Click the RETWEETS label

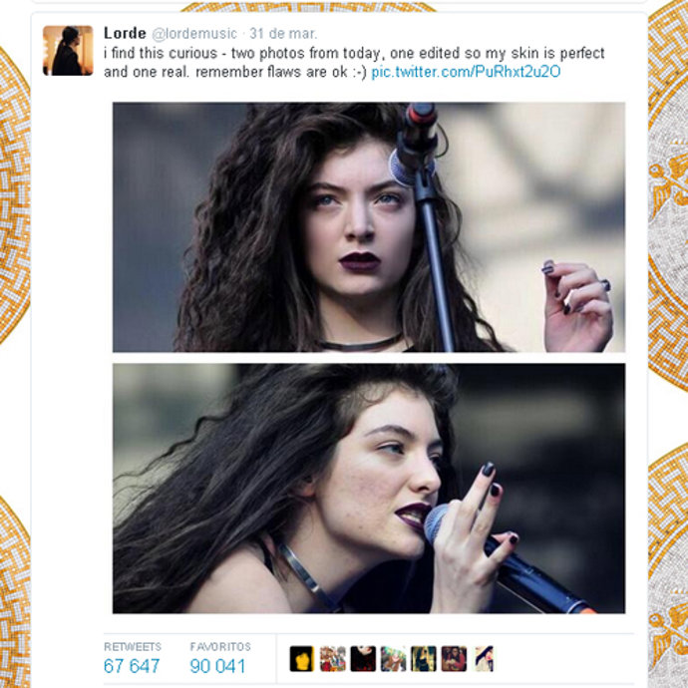[x=133, y=647]
